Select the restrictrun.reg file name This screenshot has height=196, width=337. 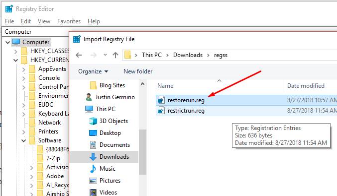[x=186, y=111]
